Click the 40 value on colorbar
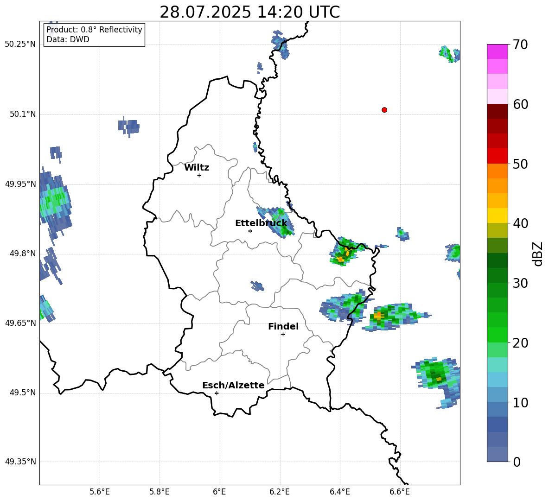 (x=520, y=223)
